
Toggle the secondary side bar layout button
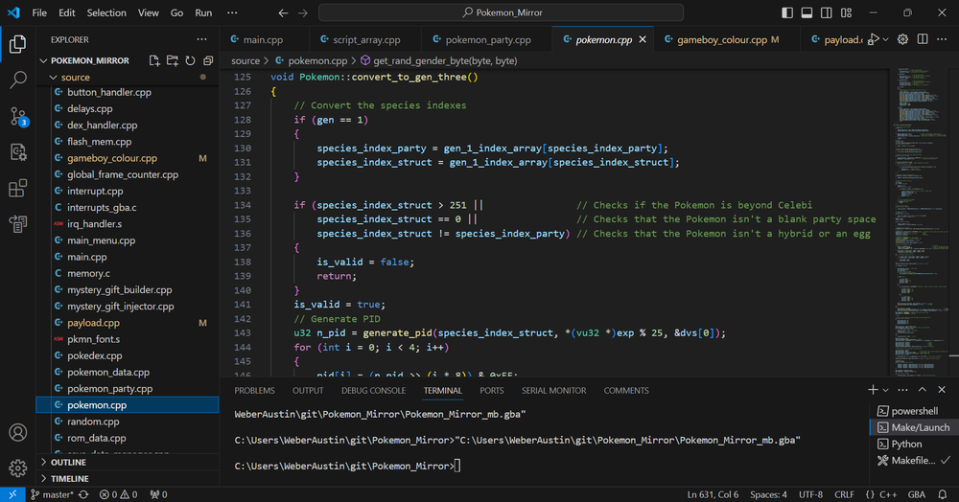[x=827, y=12]
